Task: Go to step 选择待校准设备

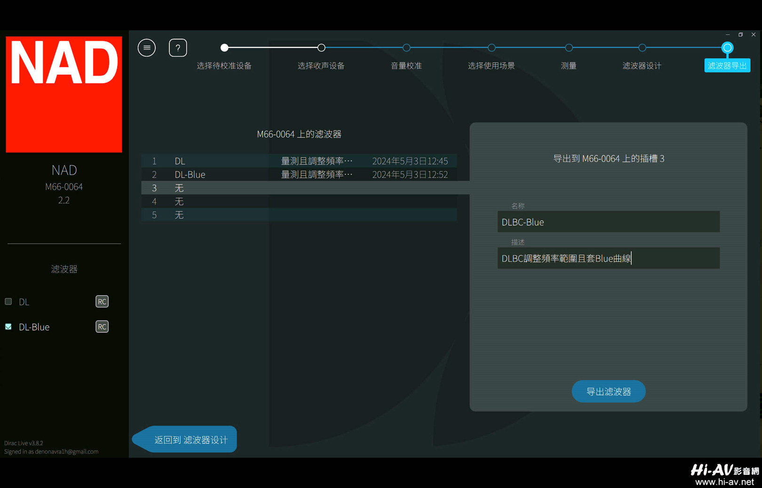Action: [x=224, y=66]
